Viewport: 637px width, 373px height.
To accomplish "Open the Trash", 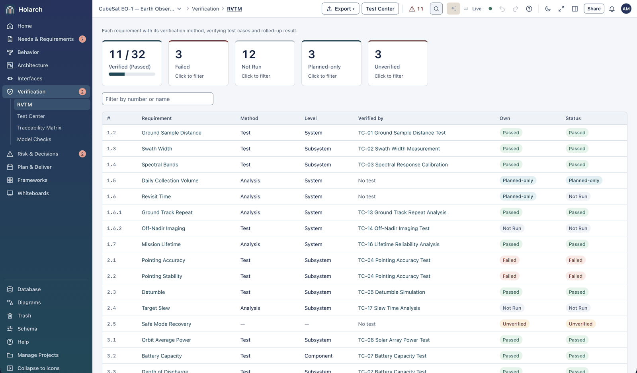I will click(46, 316).
